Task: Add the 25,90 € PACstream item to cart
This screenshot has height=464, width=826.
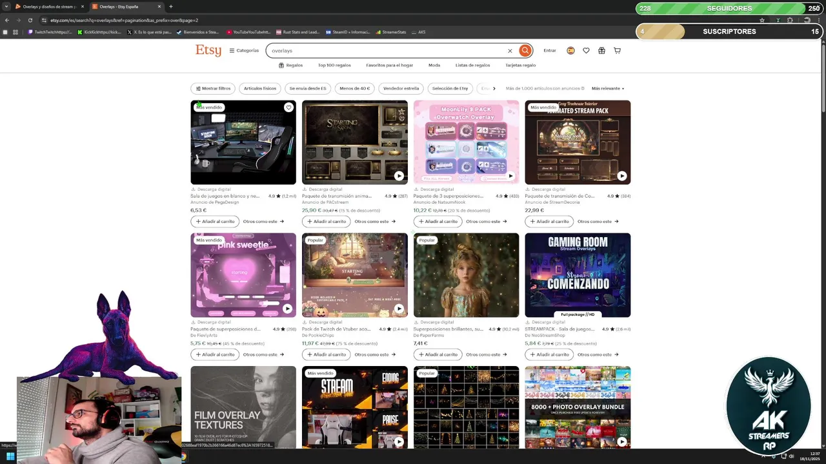Action: [x=326, y=222]
